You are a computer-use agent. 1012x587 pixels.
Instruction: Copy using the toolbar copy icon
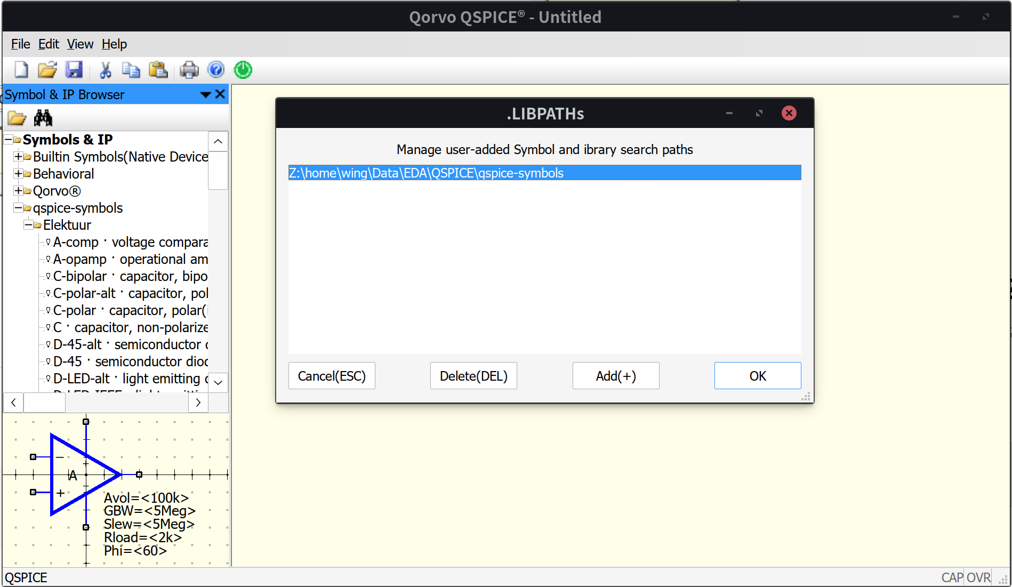pos(131,70)
